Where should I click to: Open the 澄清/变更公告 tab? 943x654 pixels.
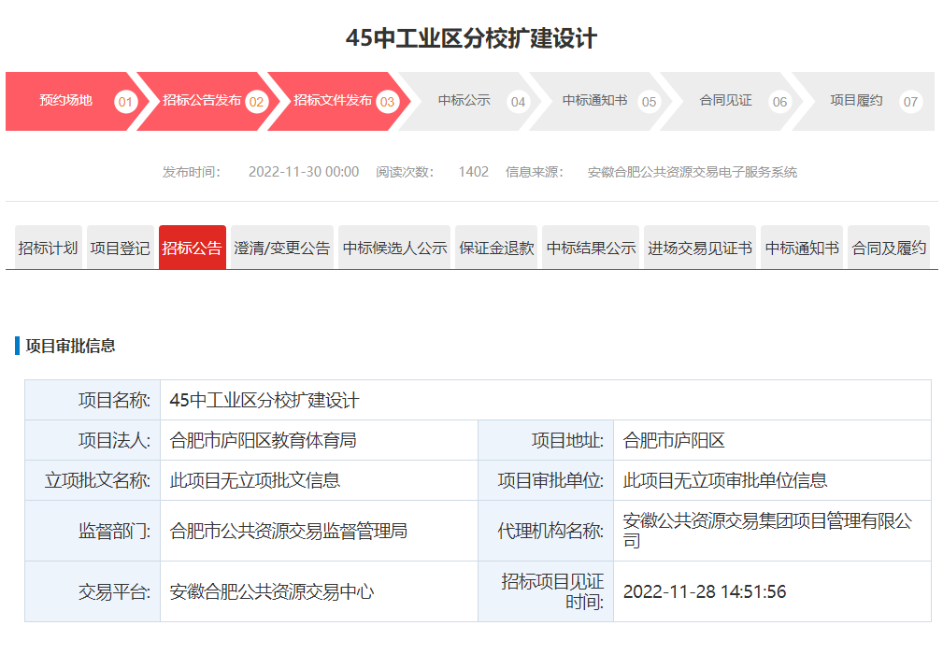(282, 248)
